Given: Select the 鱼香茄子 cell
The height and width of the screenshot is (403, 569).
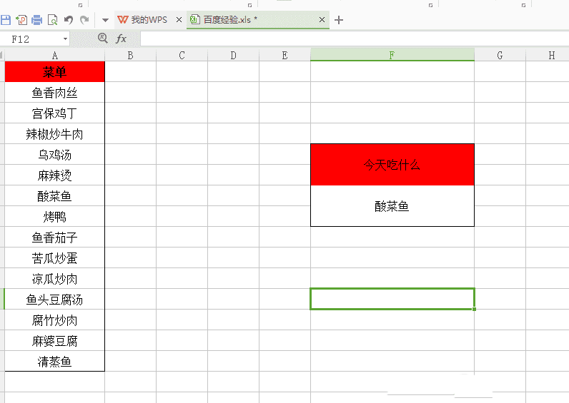Looking at the screenshot, I should pos(54,238).
